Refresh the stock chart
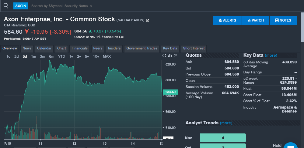This screenshot has height=148, width=304. (165, 55)
